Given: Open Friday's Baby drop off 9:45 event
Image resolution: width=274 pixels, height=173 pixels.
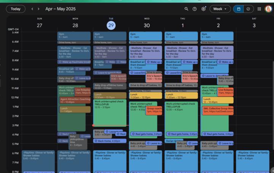Looking at the screenshot, I should tap(225, 80).
